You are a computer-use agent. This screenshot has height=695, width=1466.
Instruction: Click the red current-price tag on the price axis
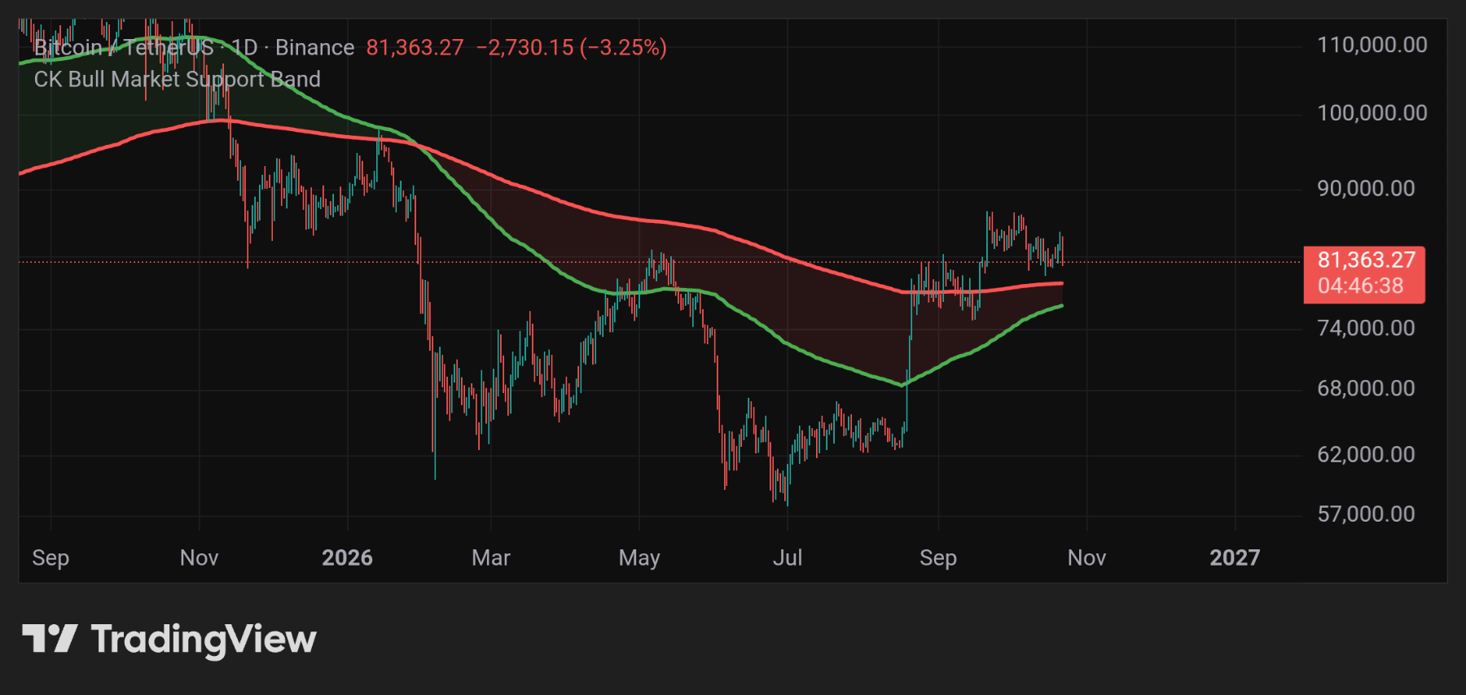point(1364,274)
